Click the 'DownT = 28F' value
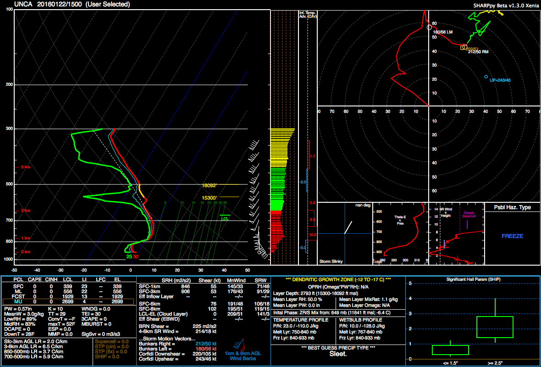Image resolution: width=541 pixels, height=367 pixels. (19, 334)
